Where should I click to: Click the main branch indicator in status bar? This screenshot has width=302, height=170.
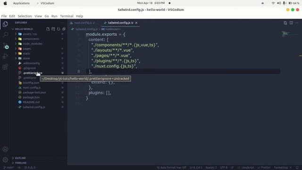click(9, 168)
